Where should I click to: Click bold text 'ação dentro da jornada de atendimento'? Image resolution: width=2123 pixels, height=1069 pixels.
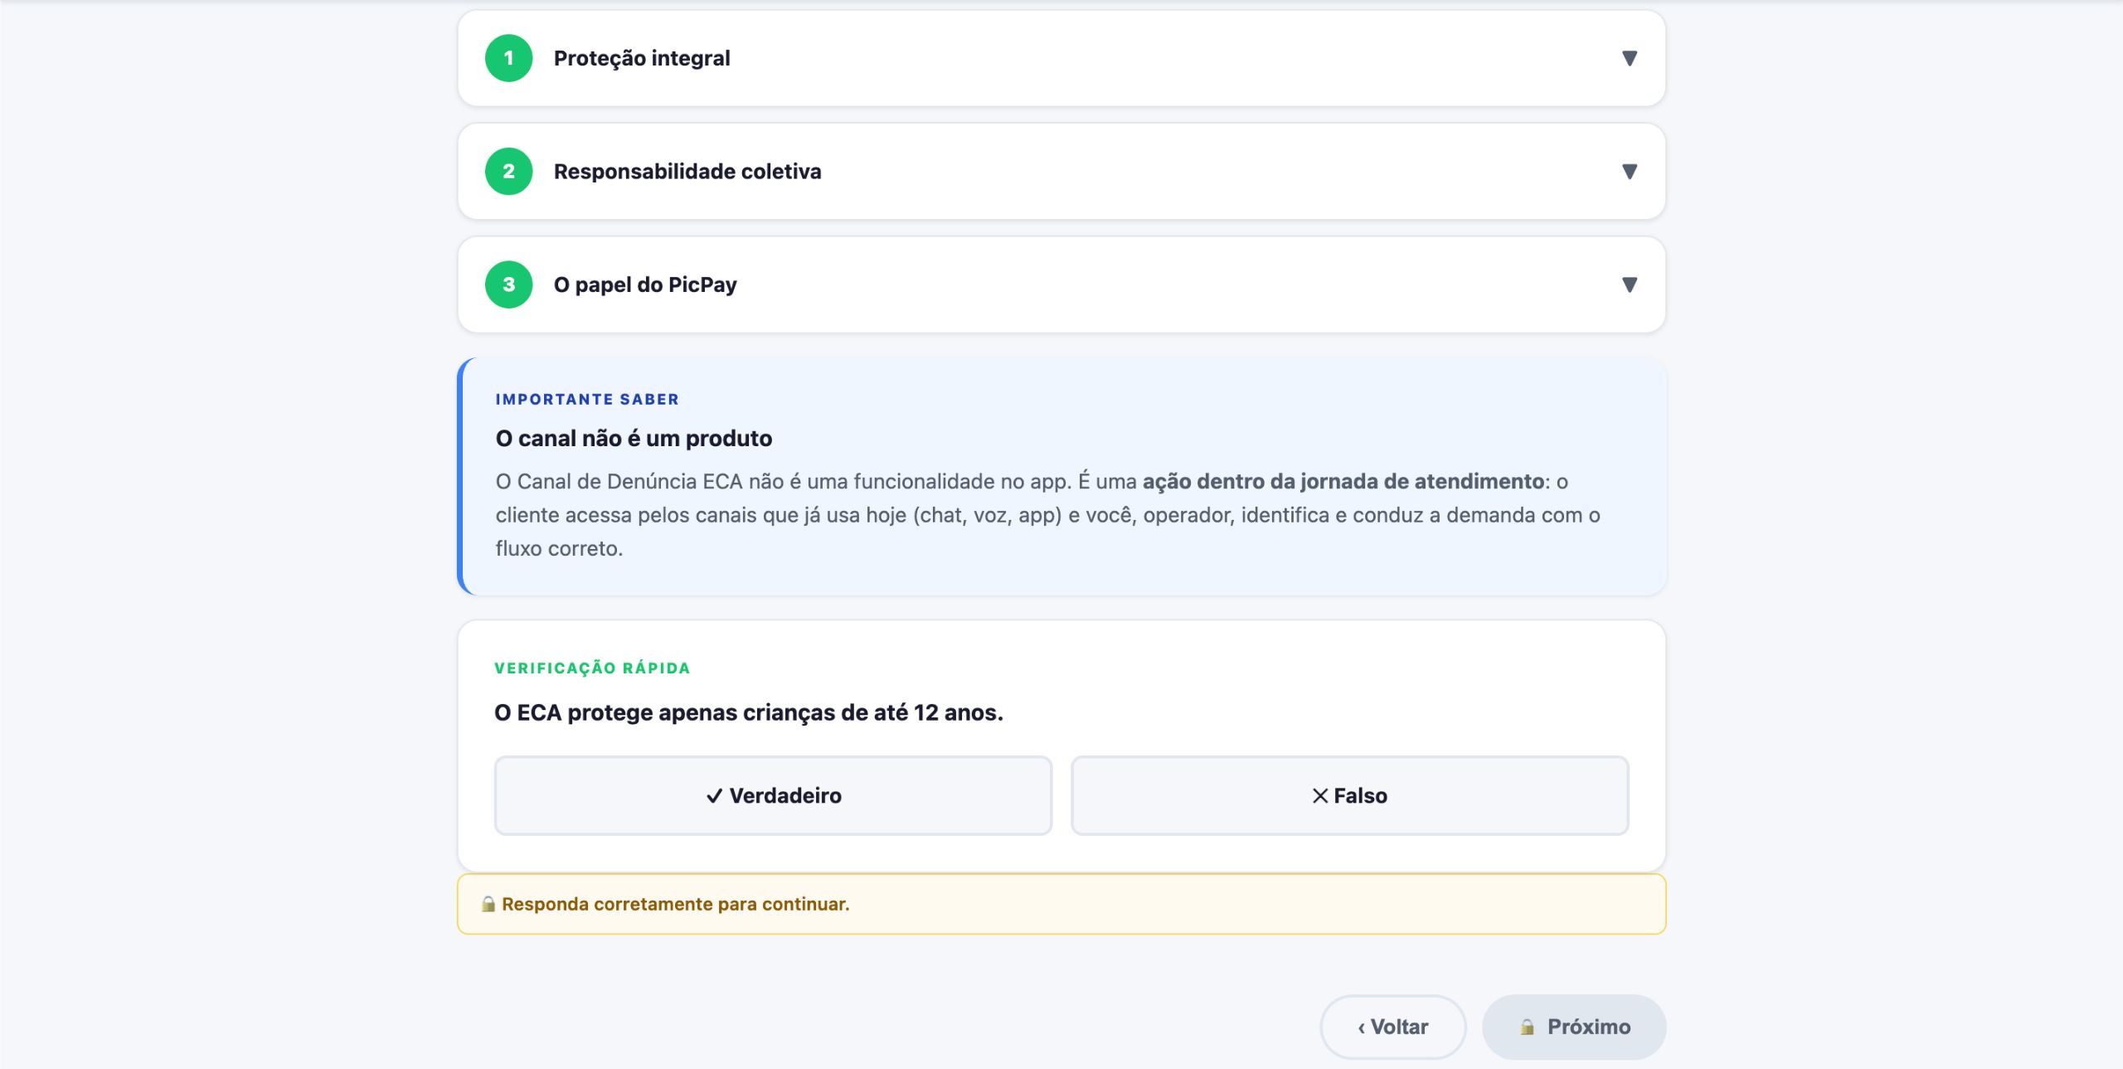point(1343,481)
